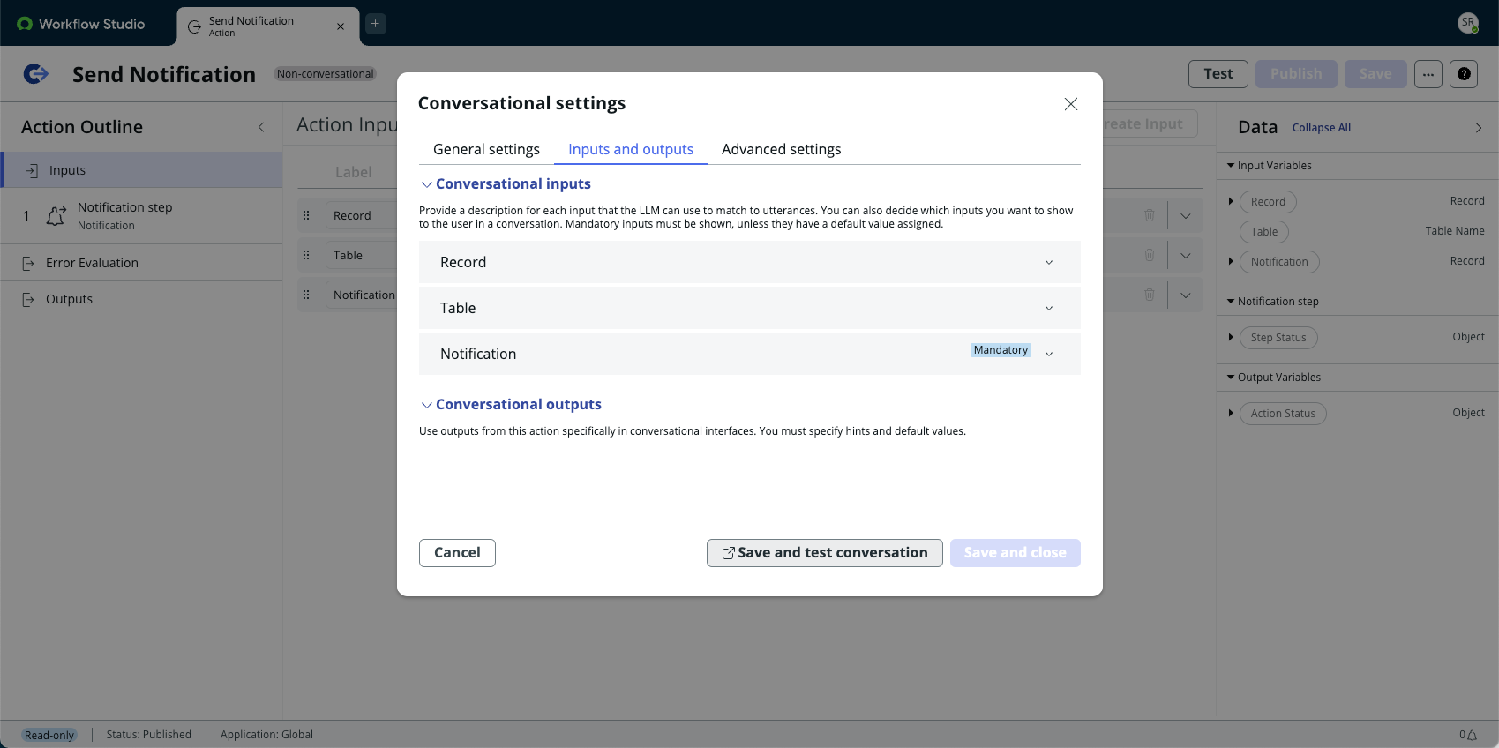Click the Table data pill
This screenshot has width=1499, height=748.
tap(1264, 232)
